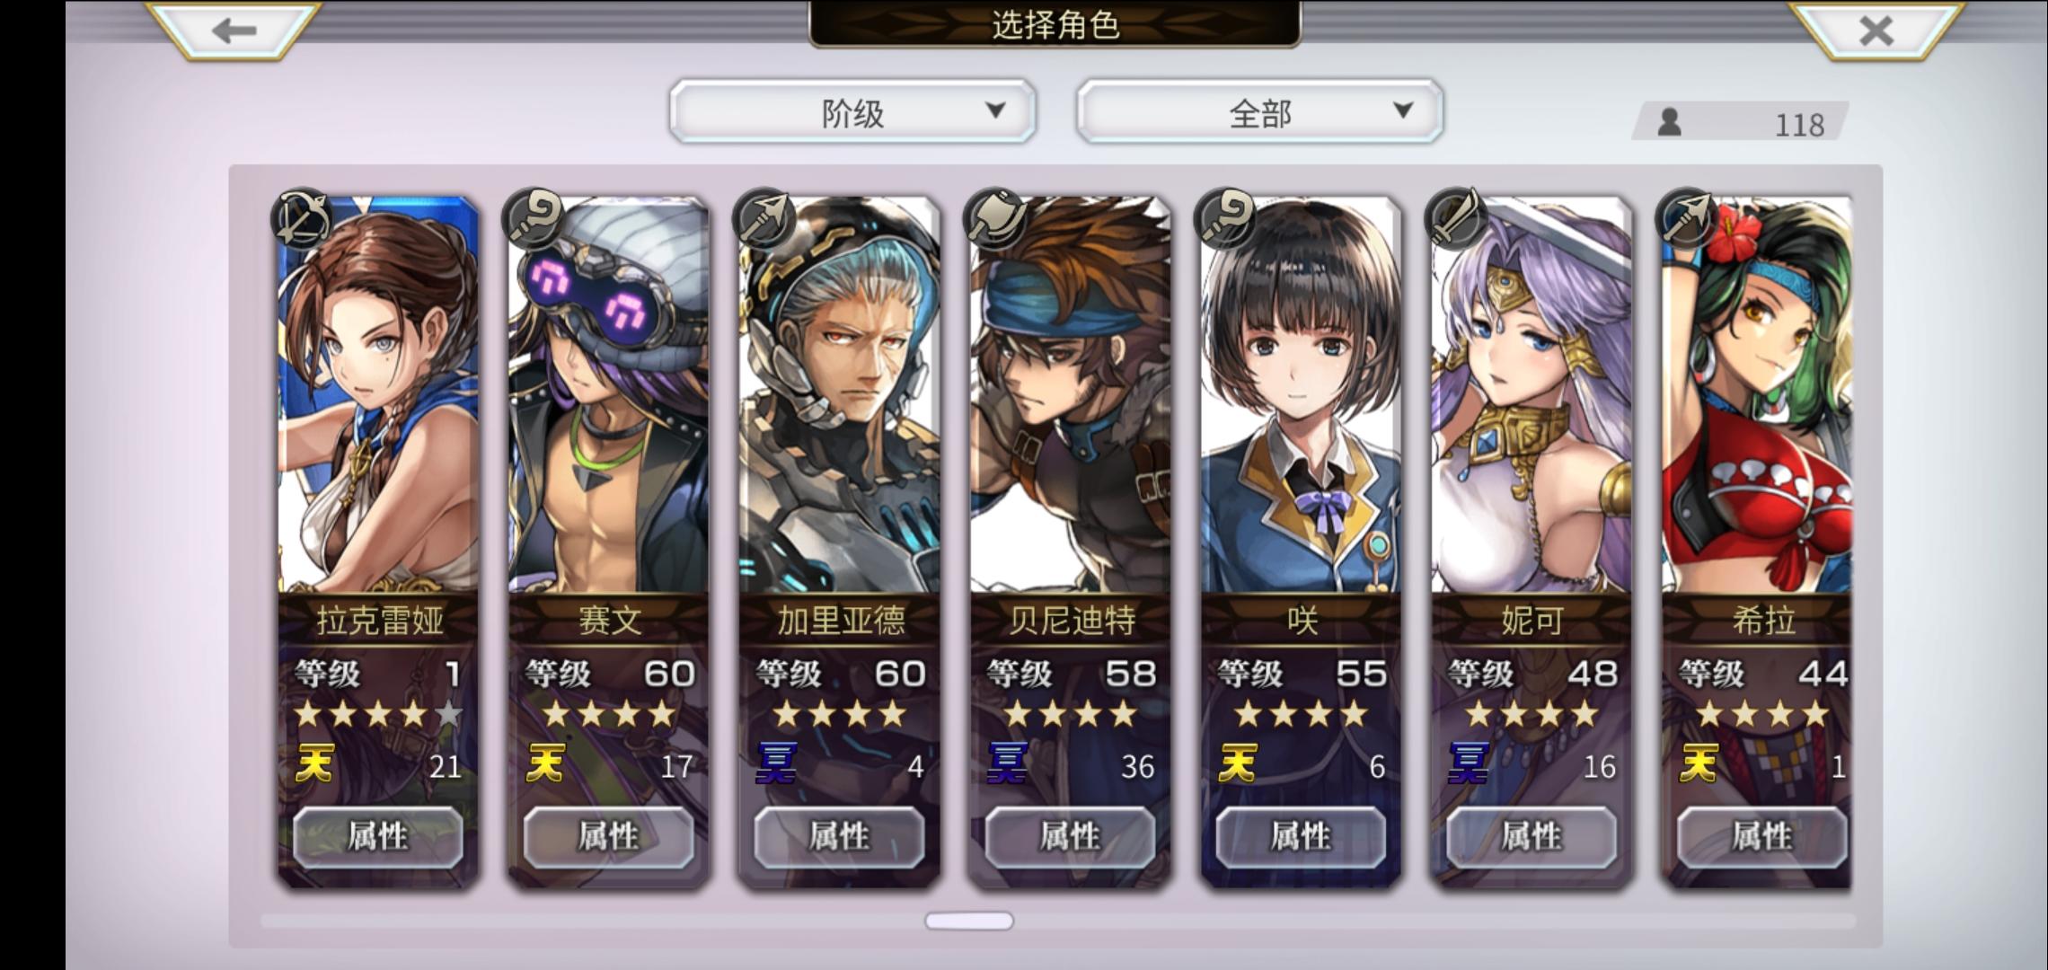Click the spear weapon icon on 加里亚德
Viewport: 2048px width, 970px height.
[x=764, y=218]
